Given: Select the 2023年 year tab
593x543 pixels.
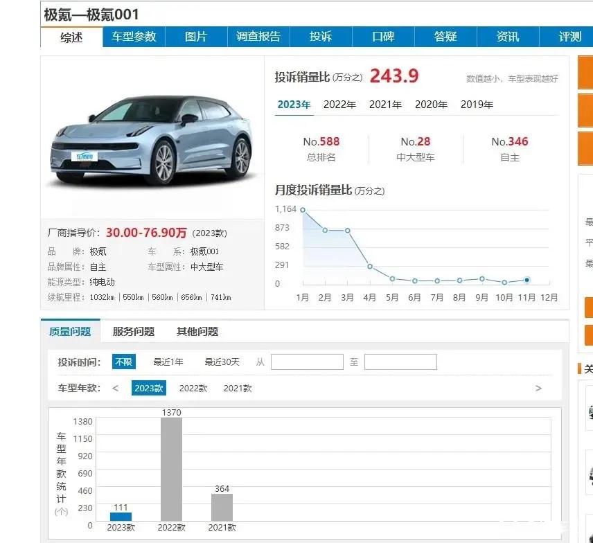Looking at the screenshot, I should tap(294, 105).
